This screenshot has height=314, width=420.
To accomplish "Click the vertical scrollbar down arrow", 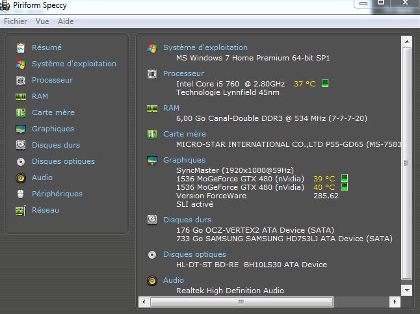I will tap(407, 290).
